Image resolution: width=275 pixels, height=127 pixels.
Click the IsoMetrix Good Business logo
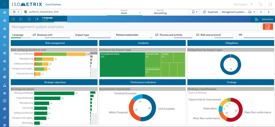click(36, 4)
